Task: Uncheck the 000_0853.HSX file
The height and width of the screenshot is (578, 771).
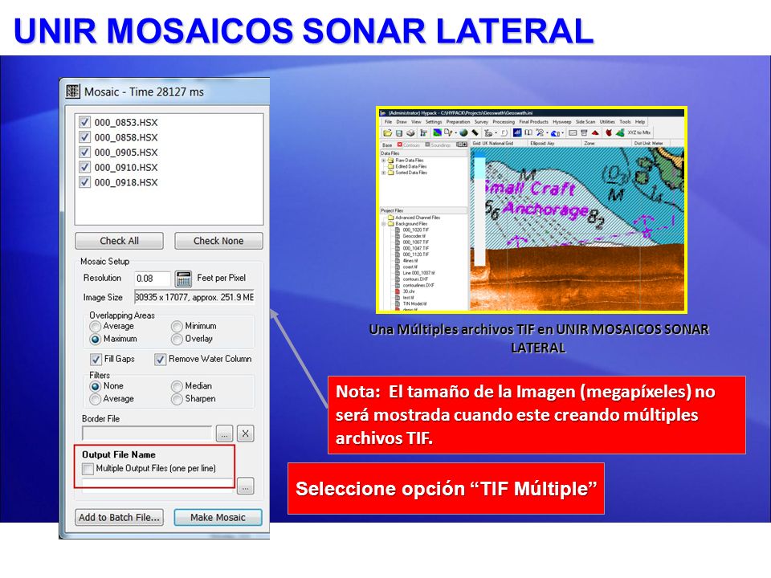Action: coord(84,122)
